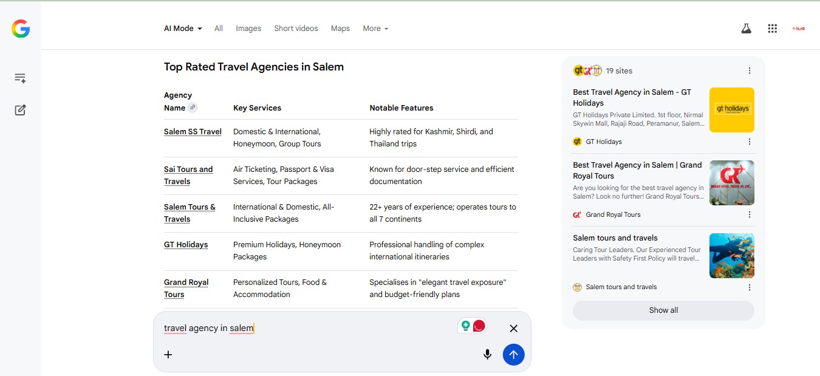Click the 19 sites label
The height and width of the screenshot is (376, 820).
point(619,71)
